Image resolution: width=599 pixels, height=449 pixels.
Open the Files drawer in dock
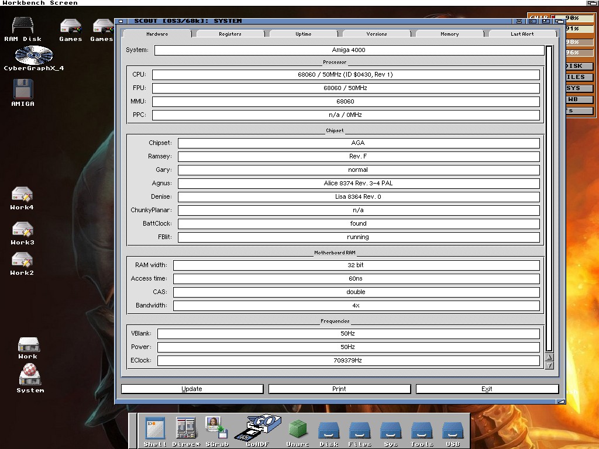pos(360,434)
